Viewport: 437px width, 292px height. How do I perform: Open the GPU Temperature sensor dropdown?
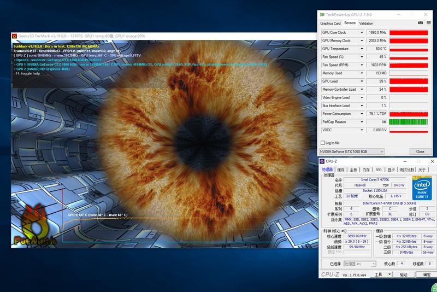click(x=361, y=49)
